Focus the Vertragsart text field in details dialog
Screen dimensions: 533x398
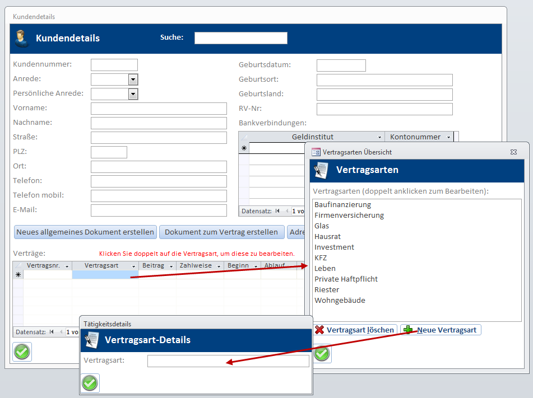pos(228,361)
